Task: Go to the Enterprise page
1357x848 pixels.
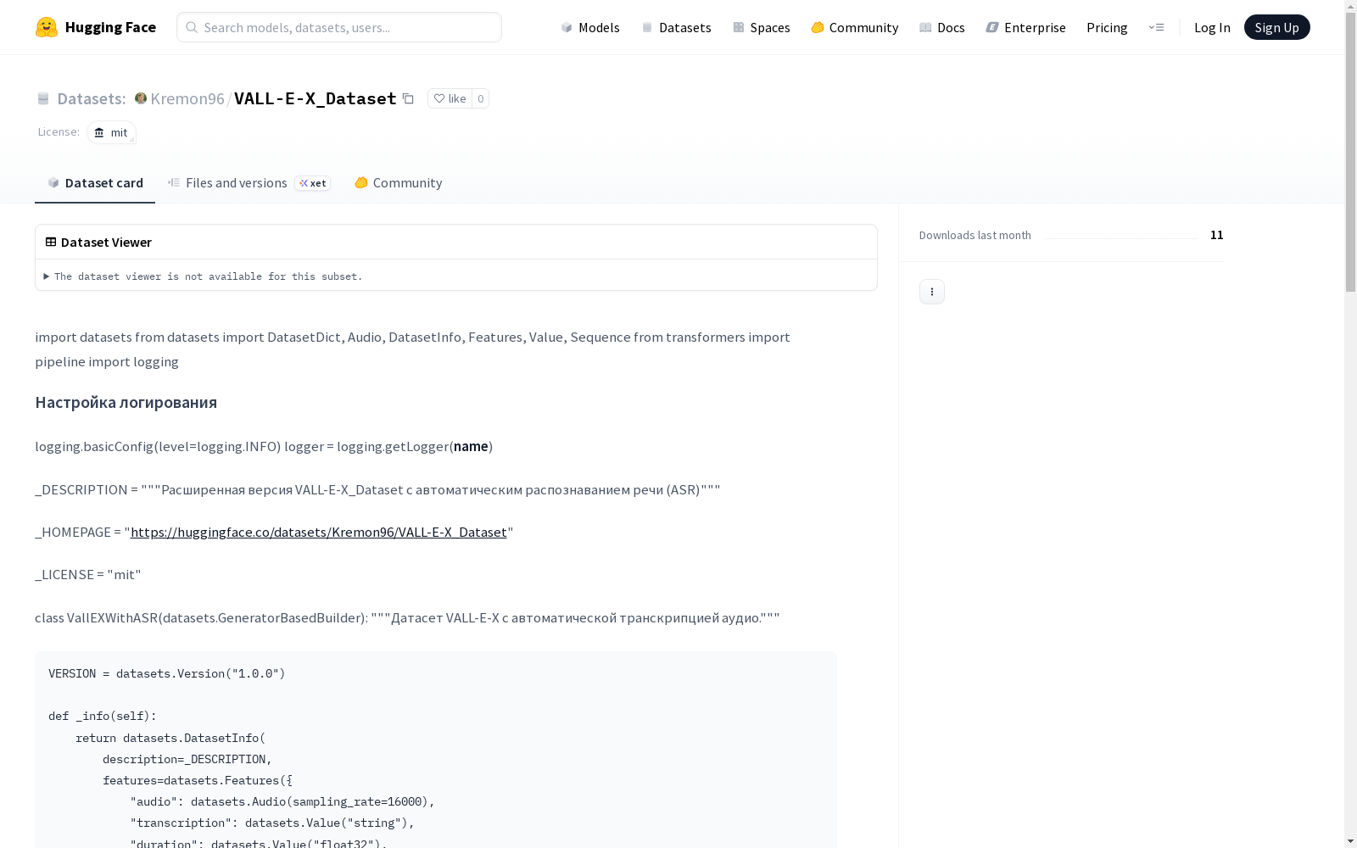Action: click(x=1026, y=27)
